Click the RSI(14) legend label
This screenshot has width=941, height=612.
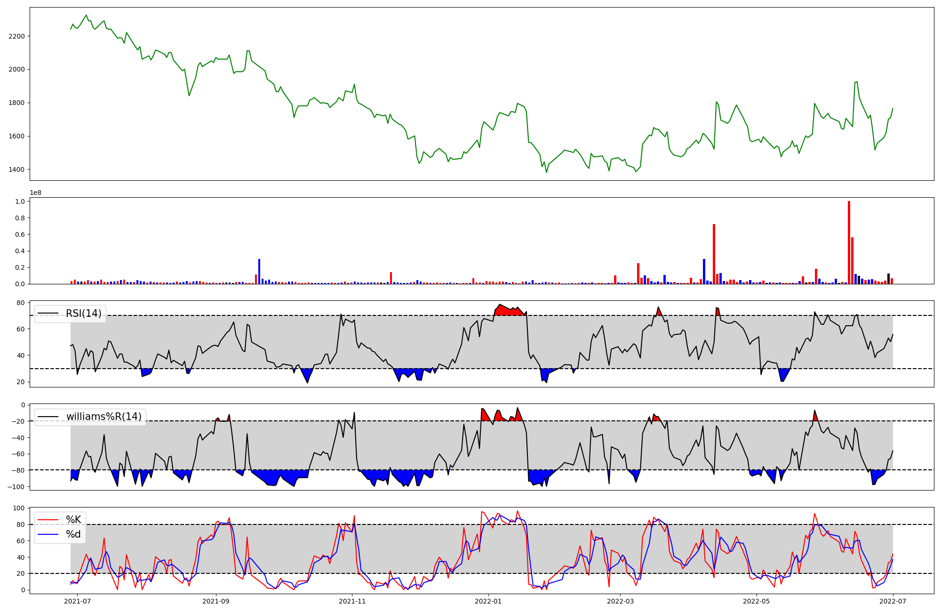(x=83, y=314)
